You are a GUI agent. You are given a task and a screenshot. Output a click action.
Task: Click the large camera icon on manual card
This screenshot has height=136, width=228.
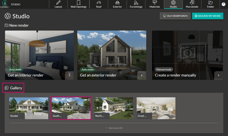188,53
